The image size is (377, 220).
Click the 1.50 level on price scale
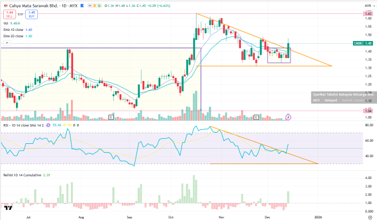[368, 35]
